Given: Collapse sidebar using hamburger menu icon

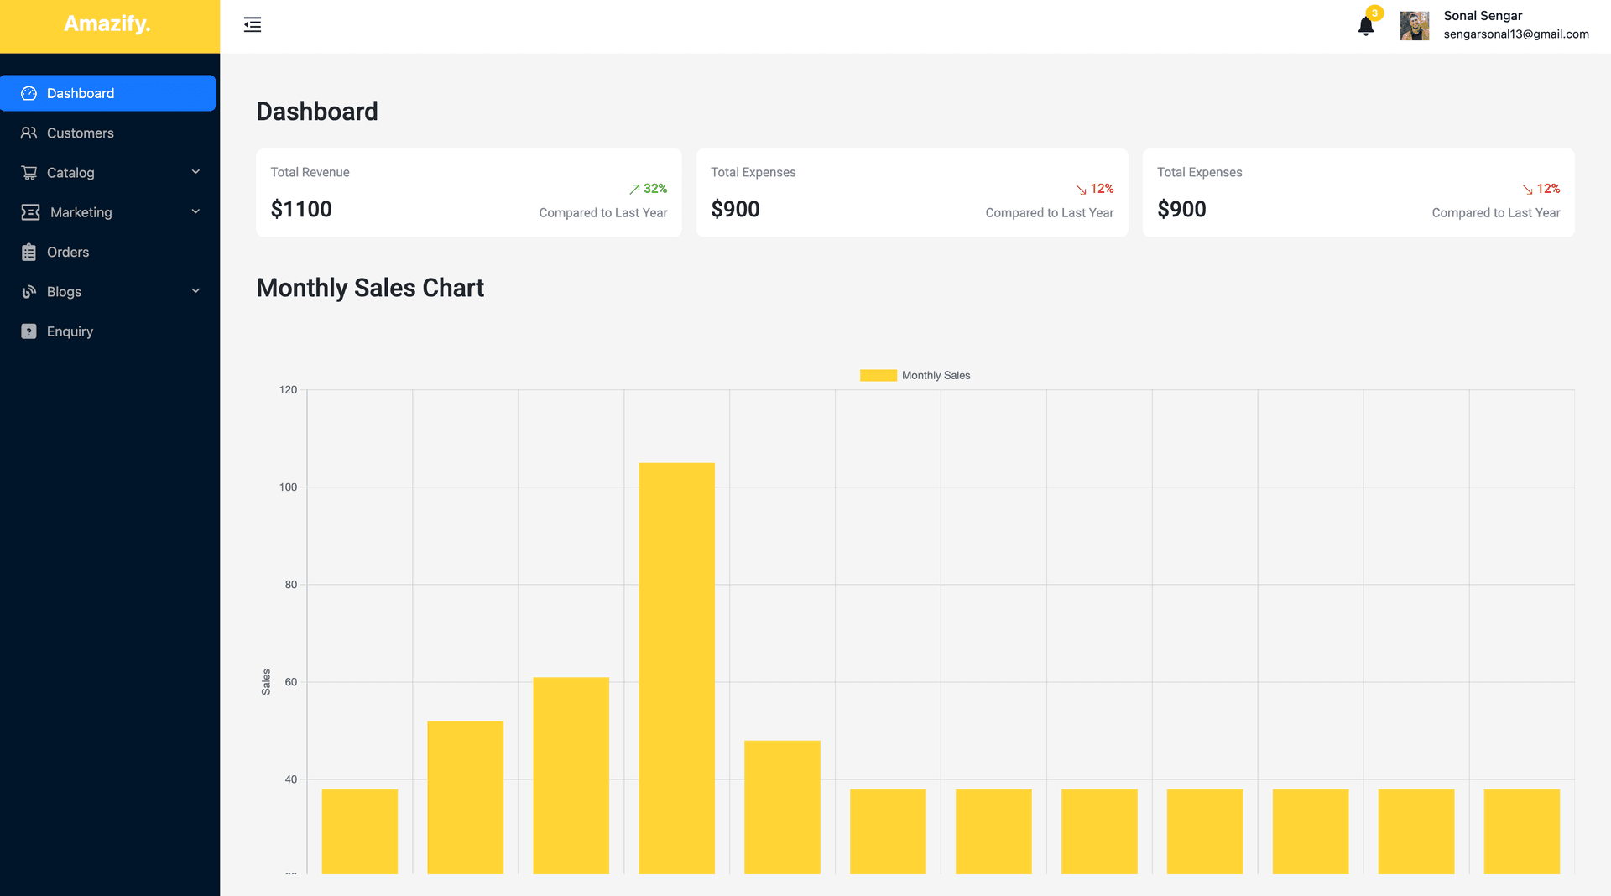Looking at the screenshot, I should click(x=252, y=25).
